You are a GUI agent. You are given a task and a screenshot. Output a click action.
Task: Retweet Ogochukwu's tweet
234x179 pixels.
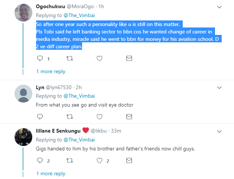[x=69, y=58]
